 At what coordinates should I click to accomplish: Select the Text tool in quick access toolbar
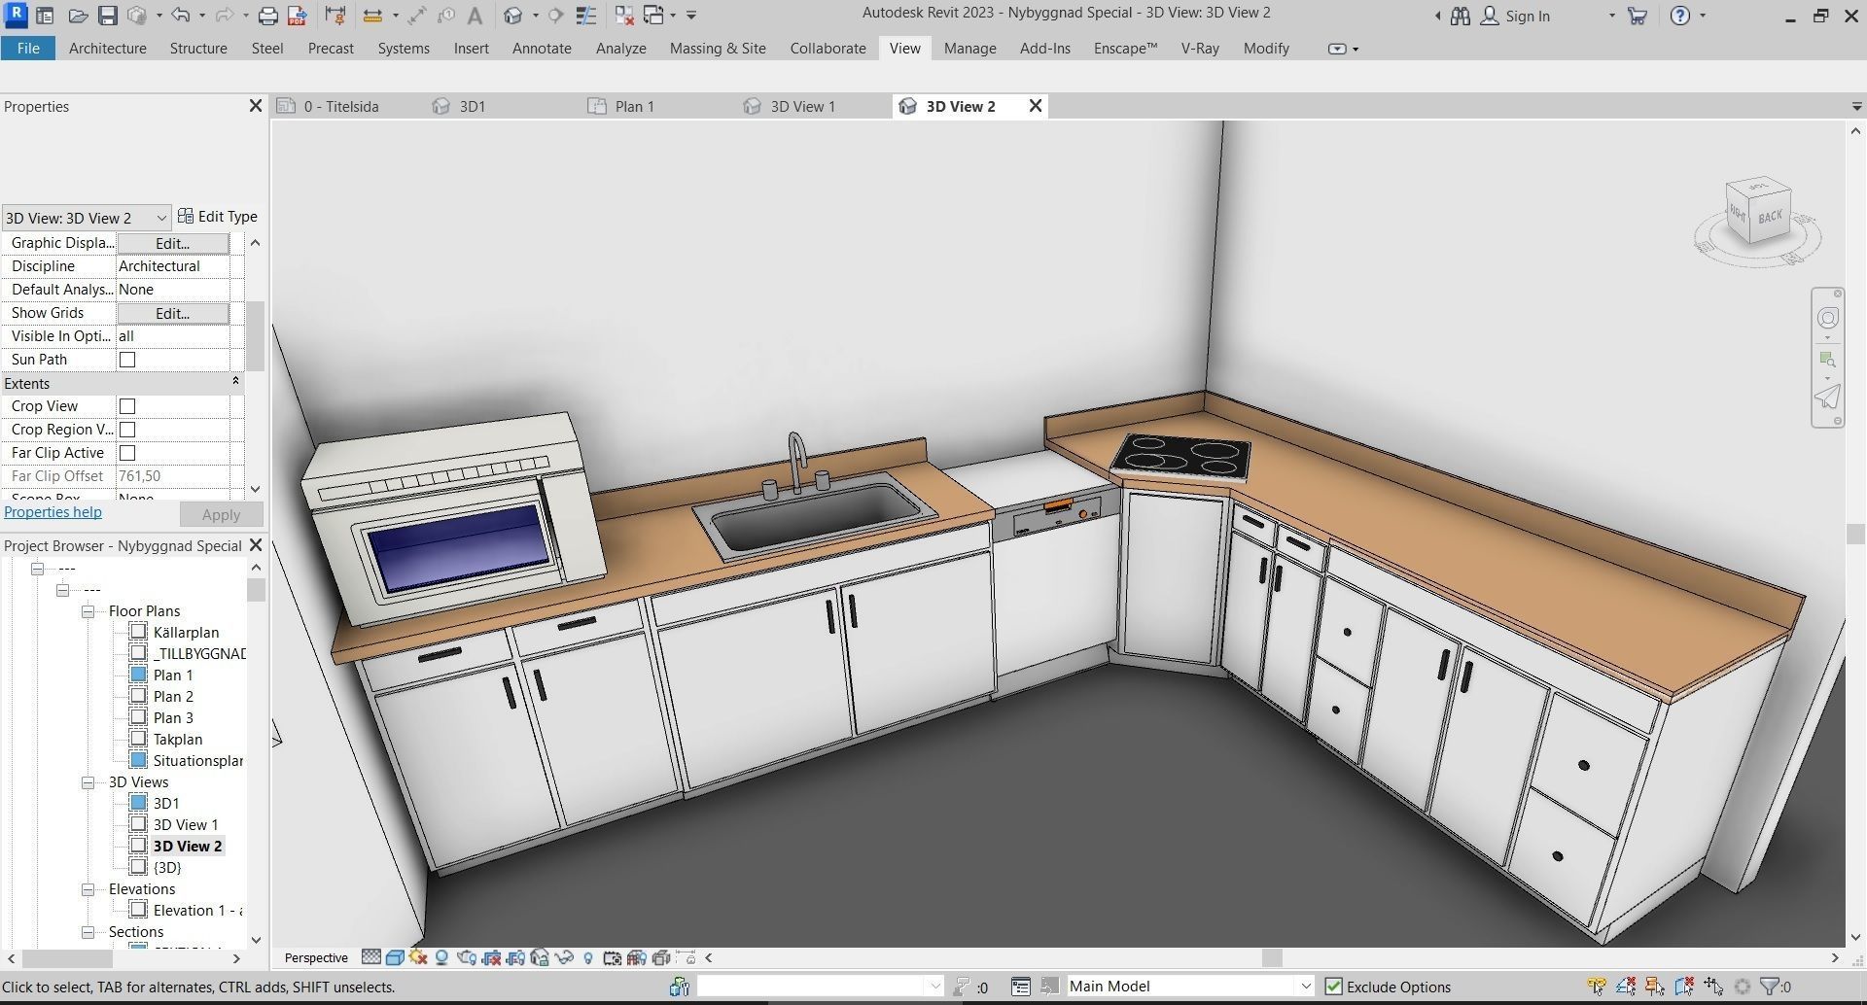[x=475, y=16]
